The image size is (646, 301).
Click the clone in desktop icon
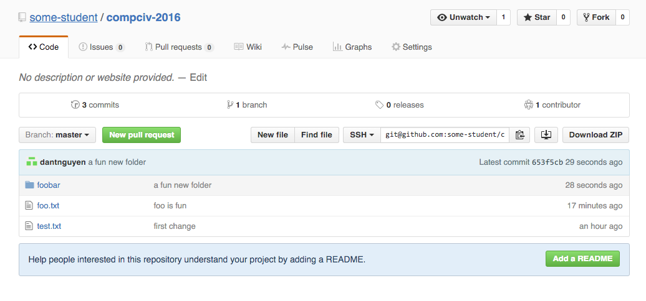(x=546, y=135)
